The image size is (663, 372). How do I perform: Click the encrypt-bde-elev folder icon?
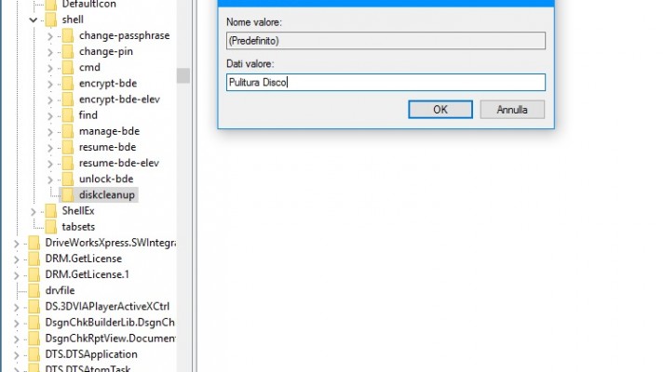68,100
